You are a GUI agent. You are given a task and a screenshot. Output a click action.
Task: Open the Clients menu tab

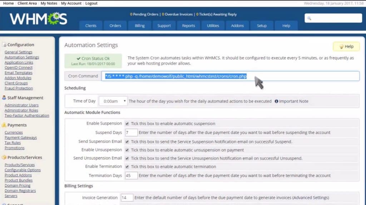91,26
